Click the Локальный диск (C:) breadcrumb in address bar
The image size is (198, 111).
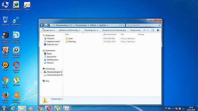pyautogui.click(x=64, y=25)
